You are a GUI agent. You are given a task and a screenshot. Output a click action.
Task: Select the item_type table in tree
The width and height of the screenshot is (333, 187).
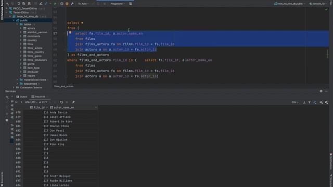(33, 68)
